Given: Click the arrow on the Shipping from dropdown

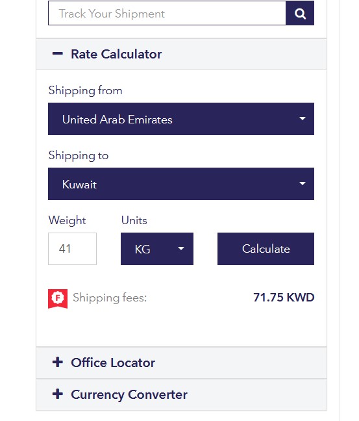Looking at the screenshot, I should (x=303, y=118).
